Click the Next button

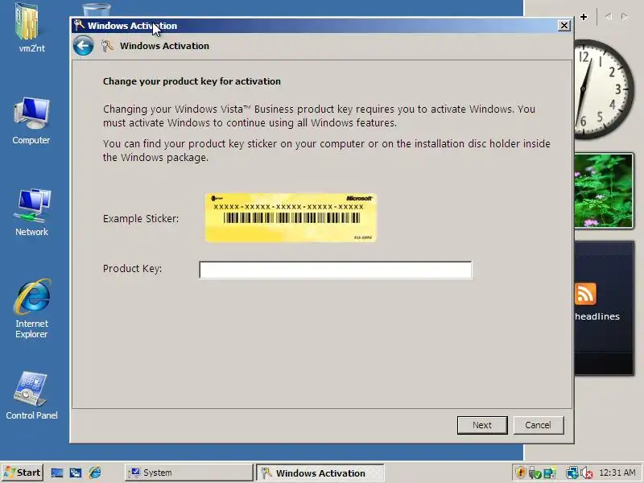pyautogui.click(x=482, y=425)
